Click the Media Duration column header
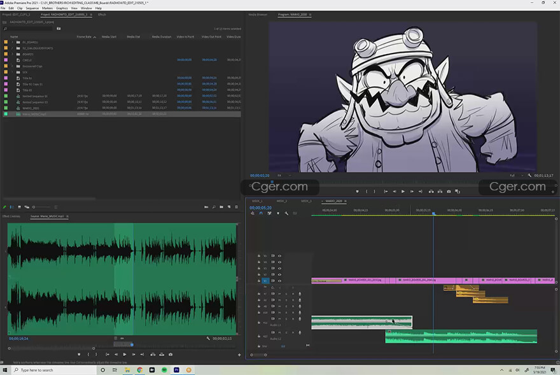This screenshot has height=375, width=560. [162, 37]
